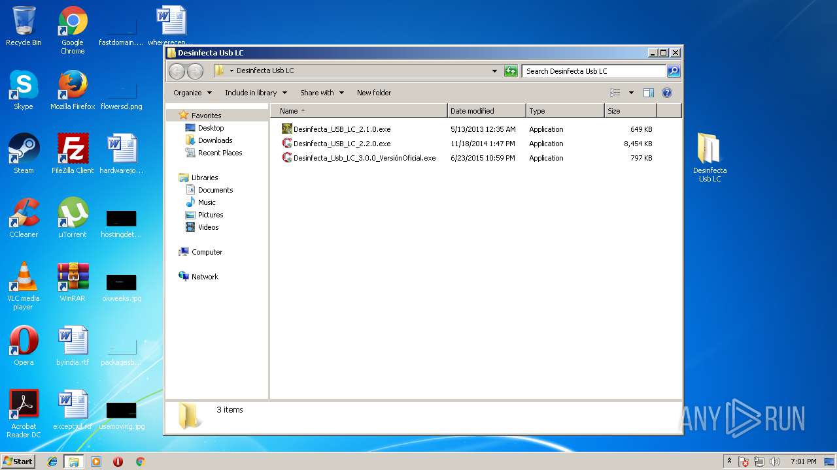Image resolution: width=837 pixels, height=470 pixels.
Task: Sort files by Name column
Action: [x=359, y=111]
